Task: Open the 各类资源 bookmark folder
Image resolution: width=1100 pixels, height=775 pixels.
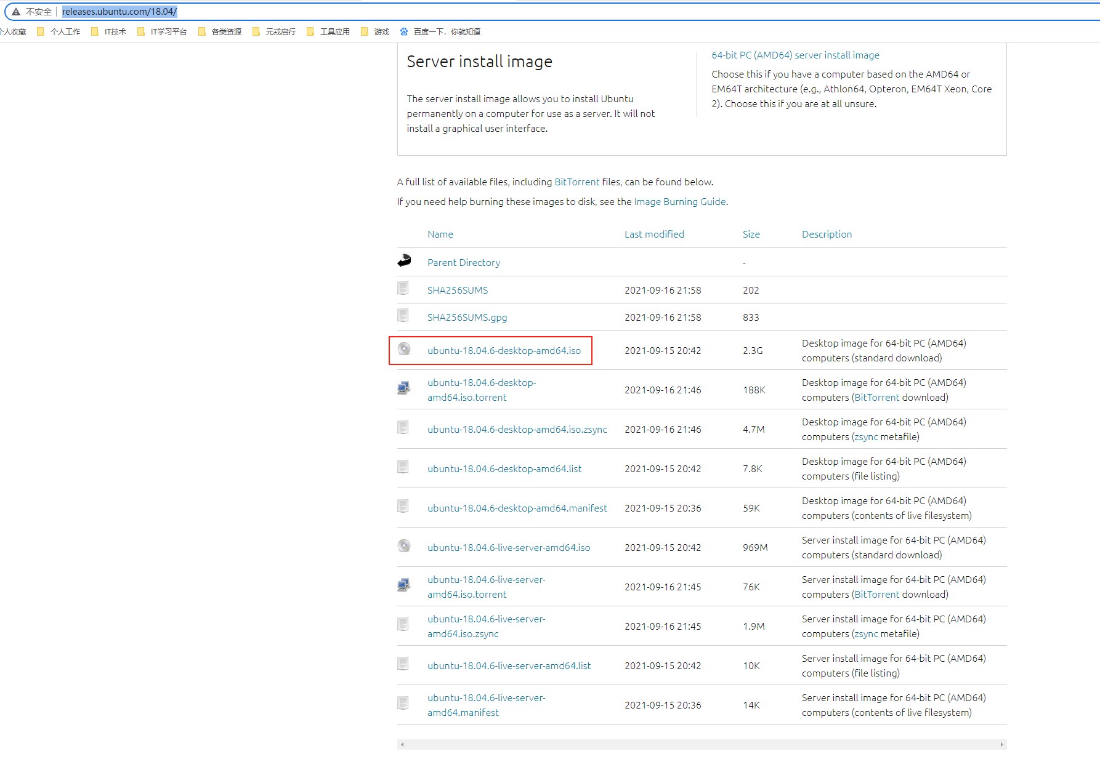Action: 220,31
